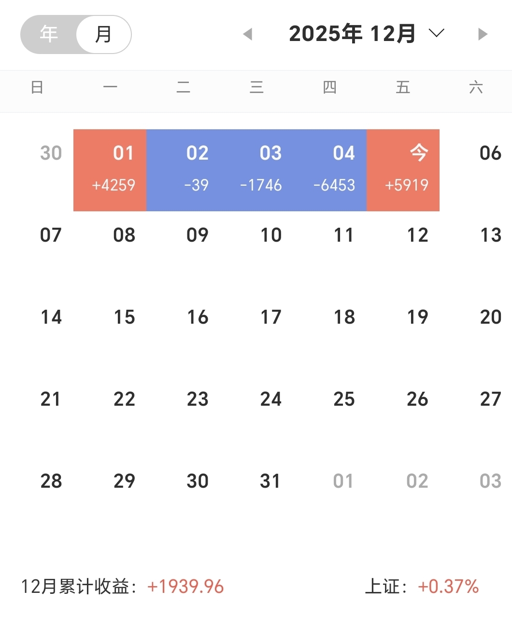Select December 03 with -1746
The width and height of the screenshot is (512, 617).
pos(256,170)
